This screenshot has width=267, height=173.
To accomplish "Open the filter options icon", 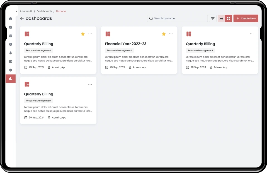I will coord(213,18).
